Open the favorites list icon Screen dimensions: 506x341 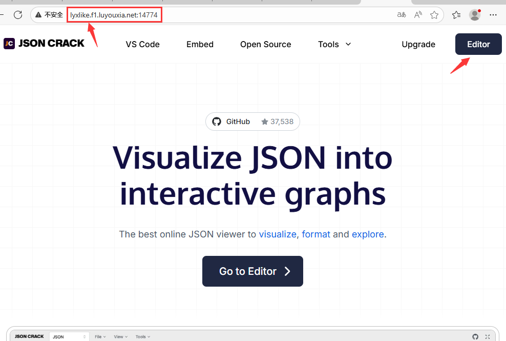coord(456,14)
